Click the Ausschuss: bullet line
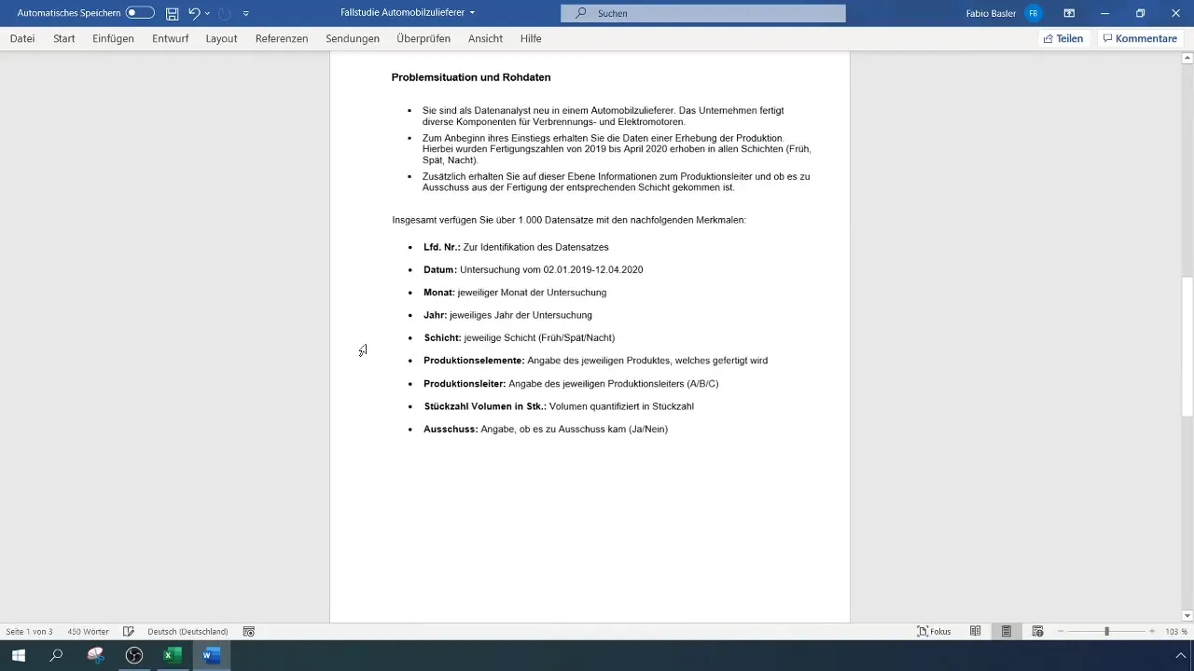 tap(546, 429)
